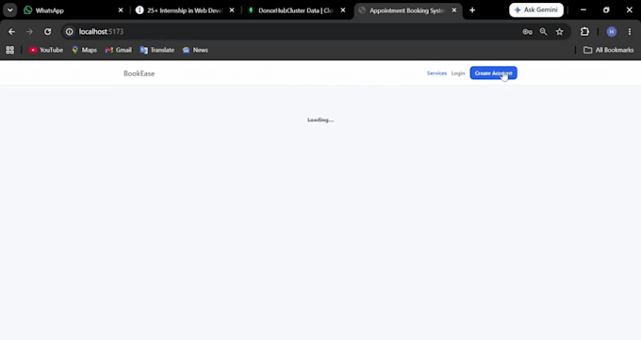Open the Login link

click(x=458, y=73)
